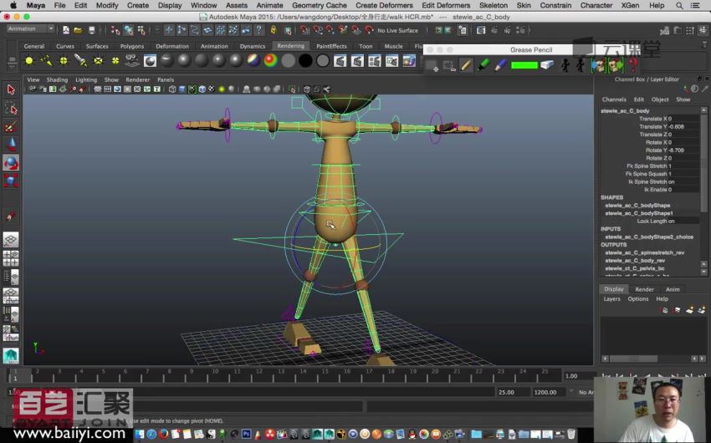Toggle use all lights in viewport toolbar

tap(222, 89)
